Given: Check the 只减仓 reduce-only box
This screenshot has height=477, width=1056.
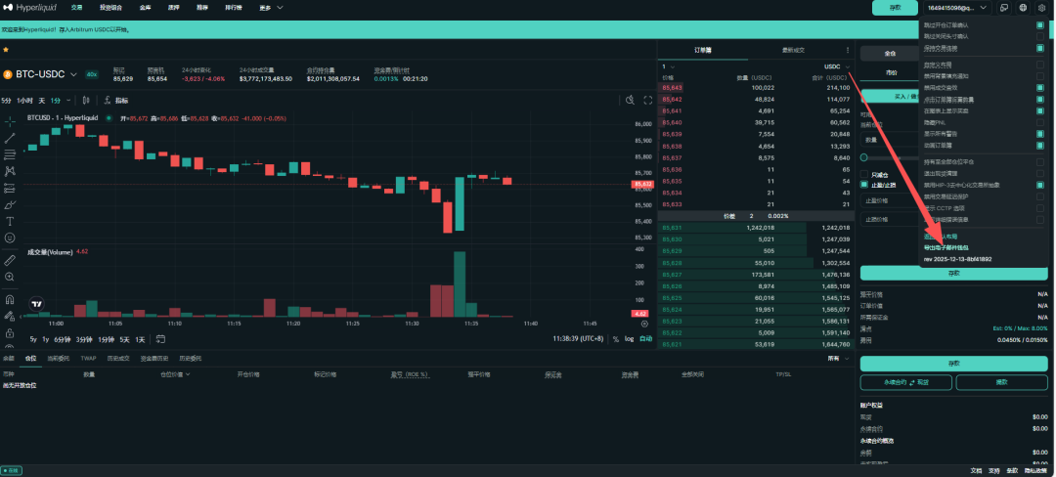Looking at the screenshot, I should click(x=864, y=174).
